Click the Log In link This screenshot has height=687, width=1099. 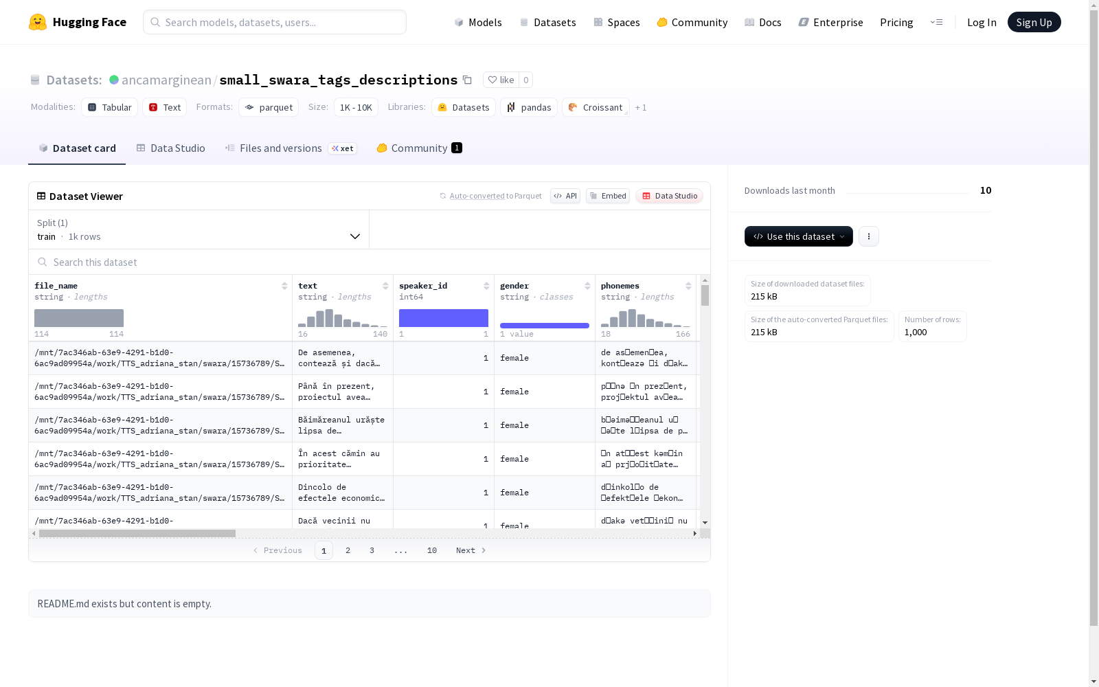point(982,22)
